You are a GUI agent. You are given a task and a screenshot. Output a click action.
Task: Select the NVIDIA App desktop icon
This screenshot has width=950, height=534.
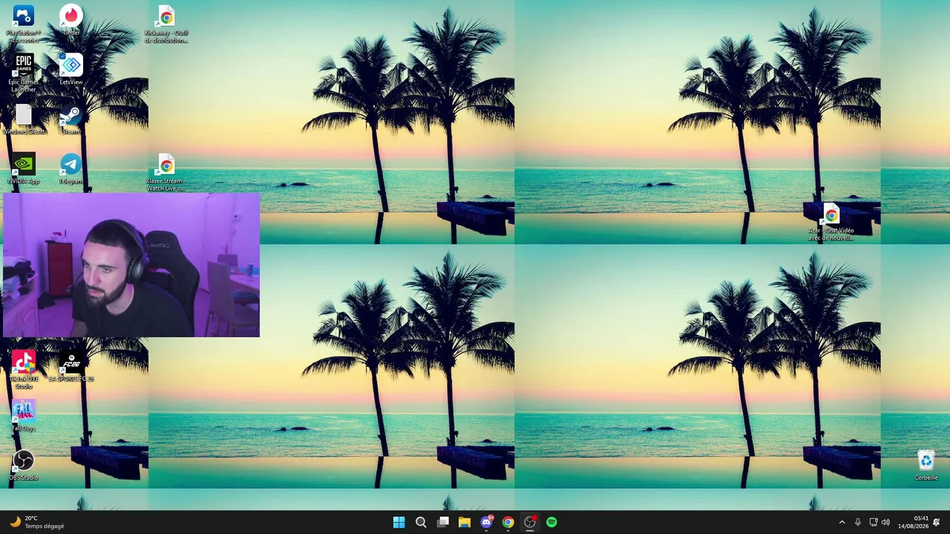coord(23,168)
